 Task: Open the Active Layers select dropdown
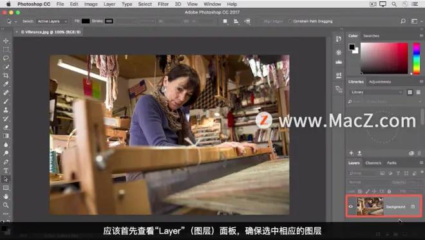52,21
